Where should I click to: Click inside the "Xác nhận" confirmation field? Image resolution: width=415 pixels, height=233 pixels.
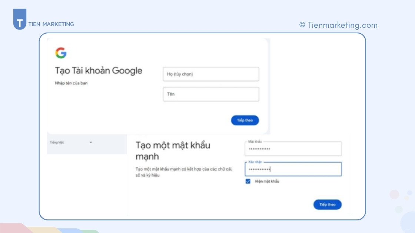pos(293,169)
